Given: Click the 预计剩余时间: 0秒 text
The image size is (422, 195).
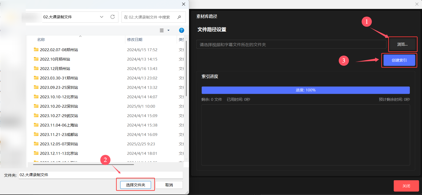Looking at the screenshot, I should (394, 99).
